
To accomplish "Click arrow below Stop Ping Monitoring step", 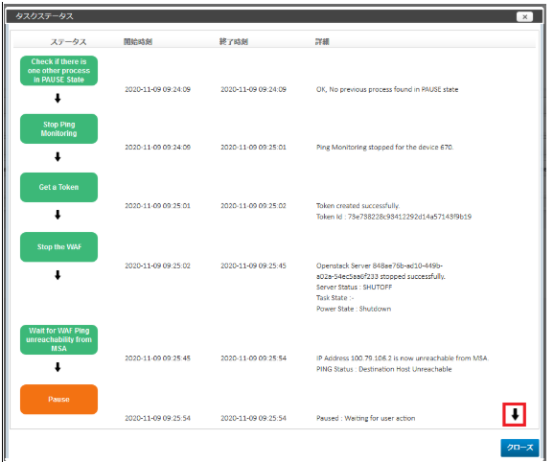I will (x=58, y=156).
